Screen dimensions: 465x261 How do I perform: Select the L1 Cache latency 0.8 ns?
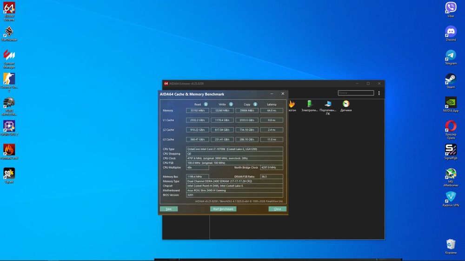pos(272,121)
